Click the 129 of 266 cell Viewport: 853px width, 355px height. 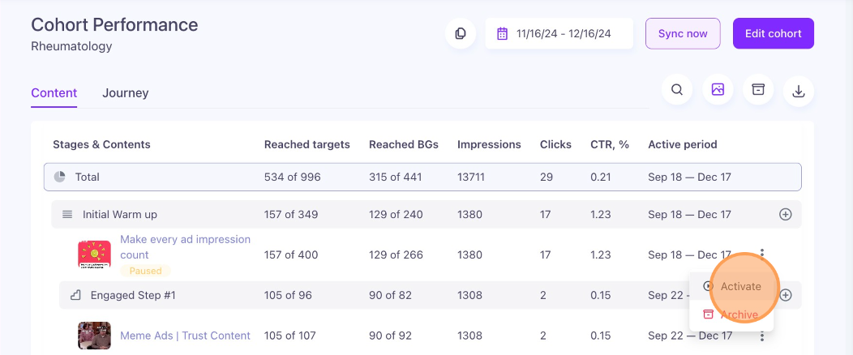[396, 254]
